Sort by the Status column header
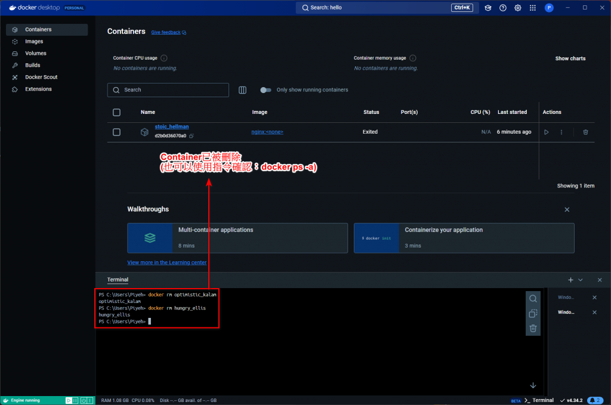 click(x=371, y=112)
